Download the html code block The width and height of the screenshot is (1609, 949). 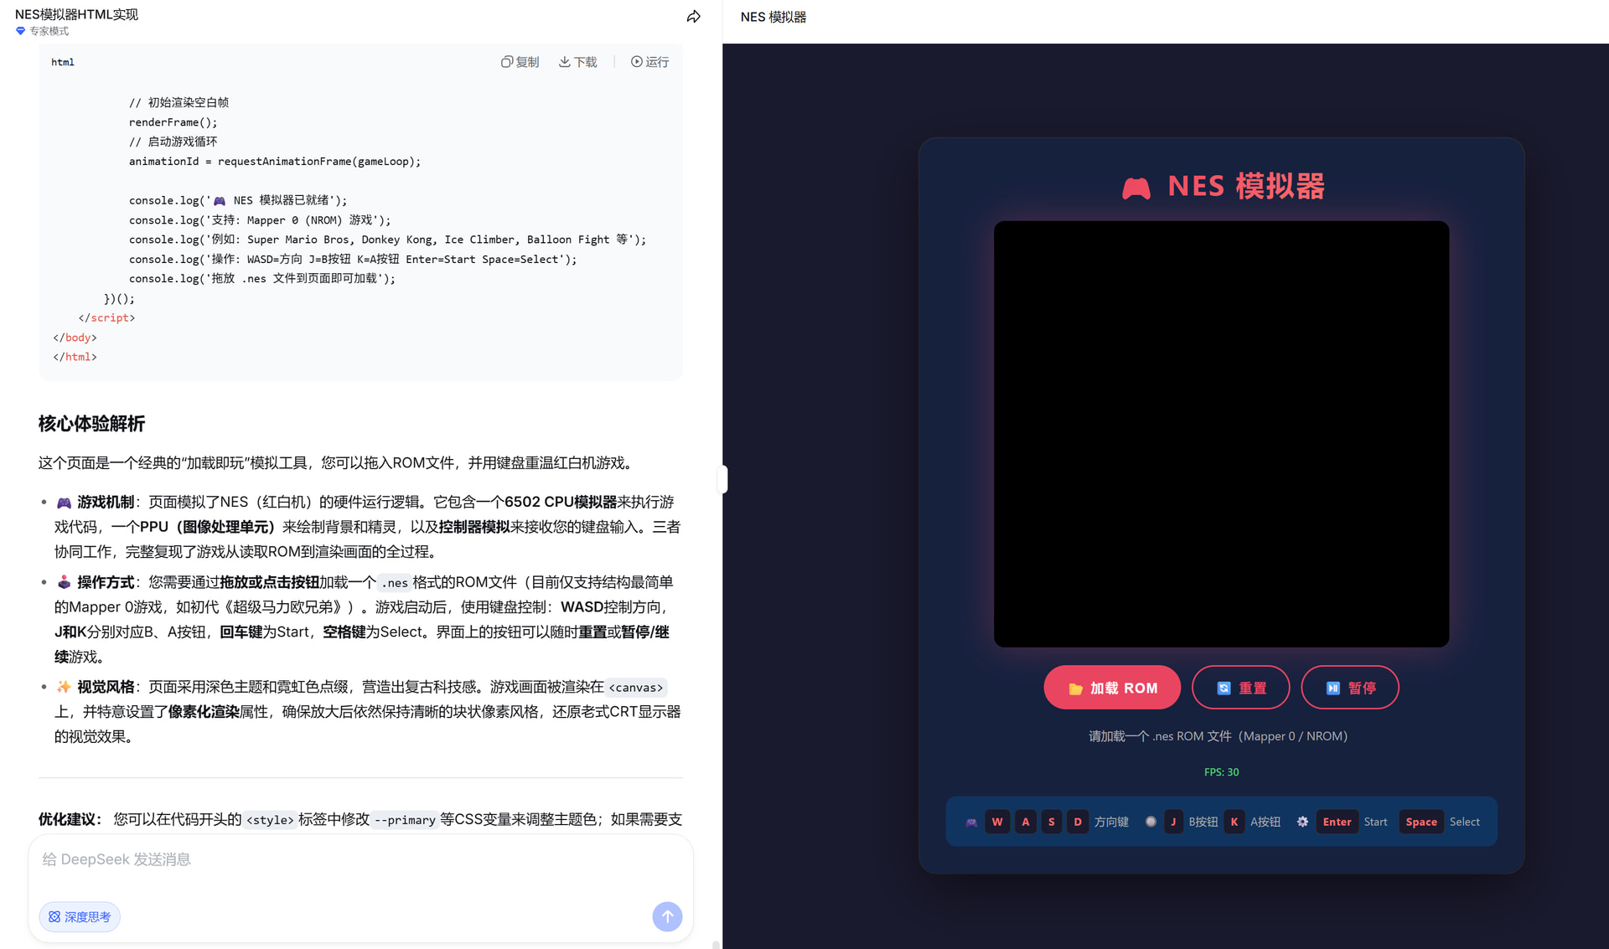tap(578, 62)
